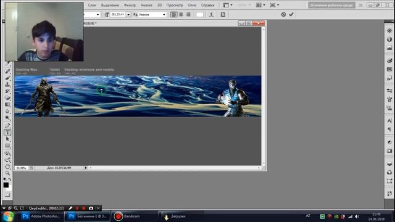Click the Основная рабочая среда workspace button
The height and width of the screenshot is (222, 395).
(x=331, y=5)
